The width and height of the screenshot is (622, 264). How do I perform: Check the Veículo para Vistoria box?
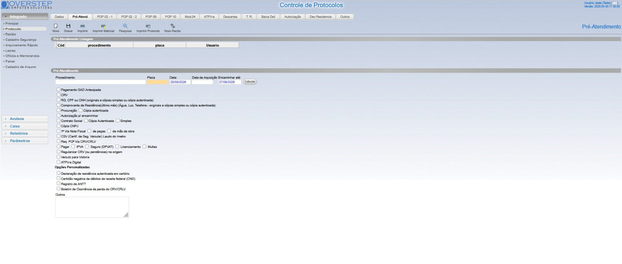[58, 157]
